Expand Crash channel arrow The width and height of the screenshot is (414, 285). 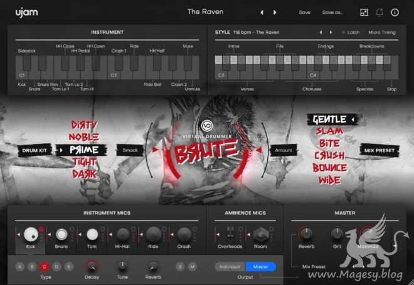click(x=172, y=234)
